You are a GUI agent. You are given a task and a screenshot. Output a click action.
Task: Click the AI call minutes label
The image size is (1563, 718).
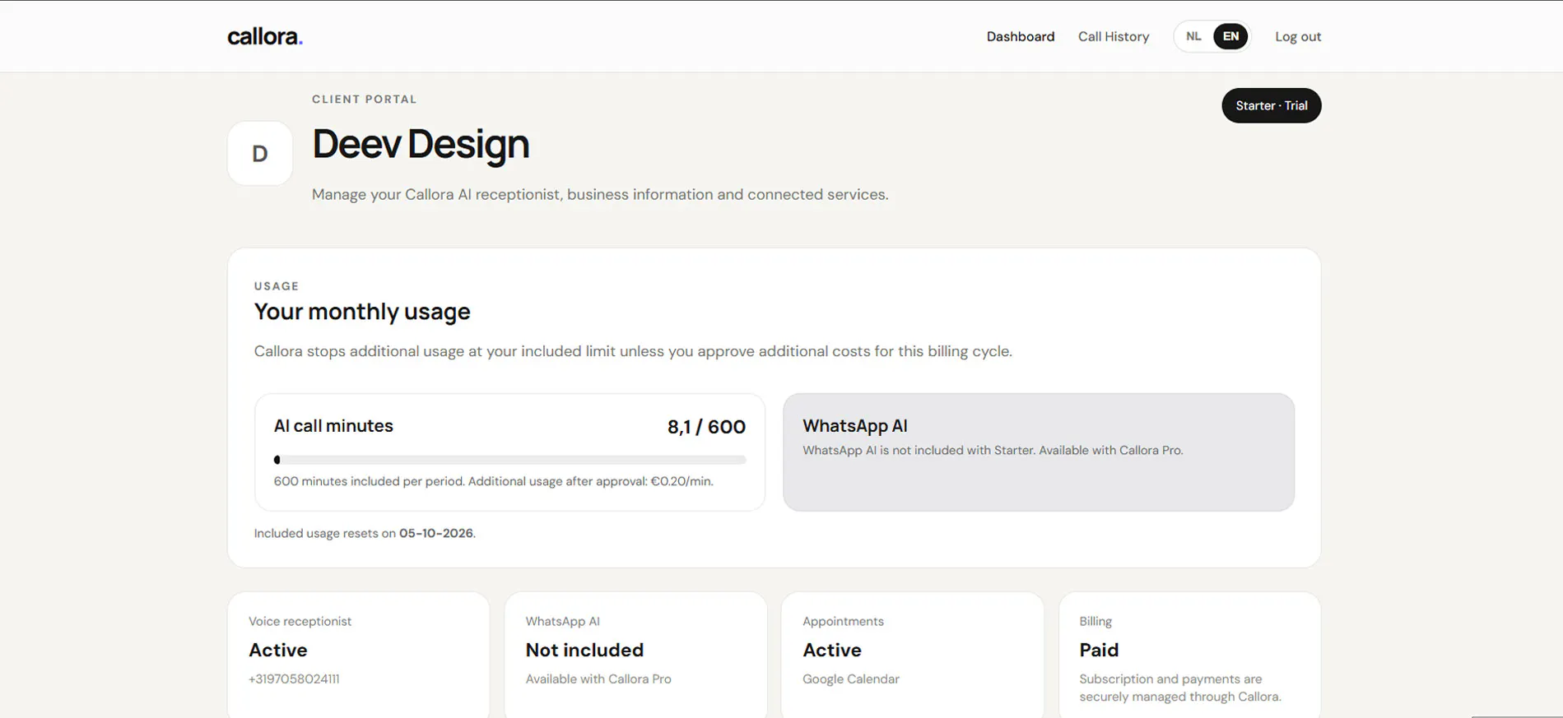tap(333, 426)
